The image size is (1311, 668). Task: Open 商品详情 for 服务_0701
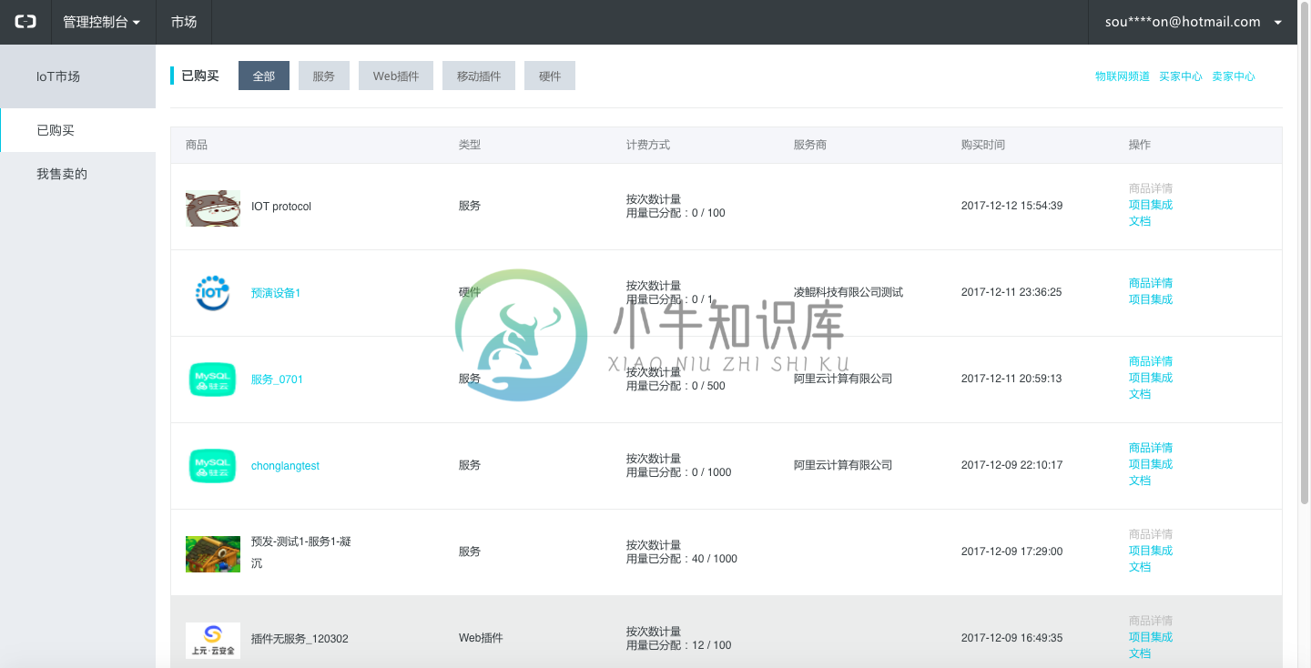1151,361
